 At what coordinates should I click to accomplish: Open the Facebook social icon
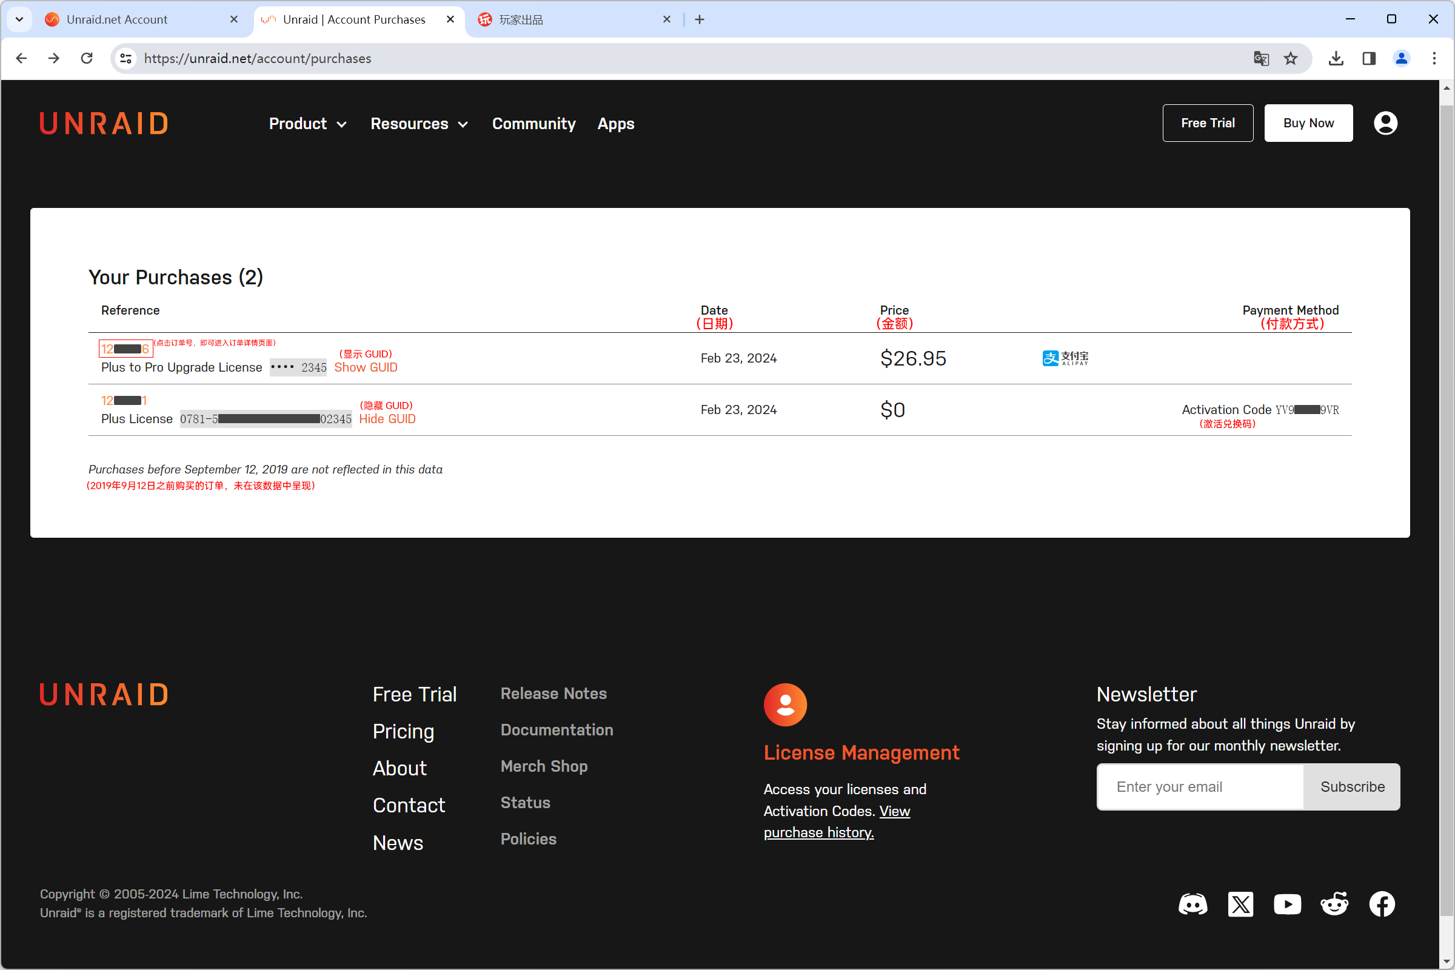1382,904
